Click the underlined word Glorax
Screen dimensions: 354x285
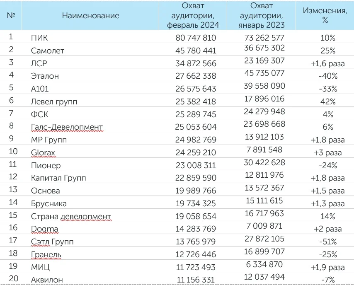pyautogui.click(x=43, y=152)
